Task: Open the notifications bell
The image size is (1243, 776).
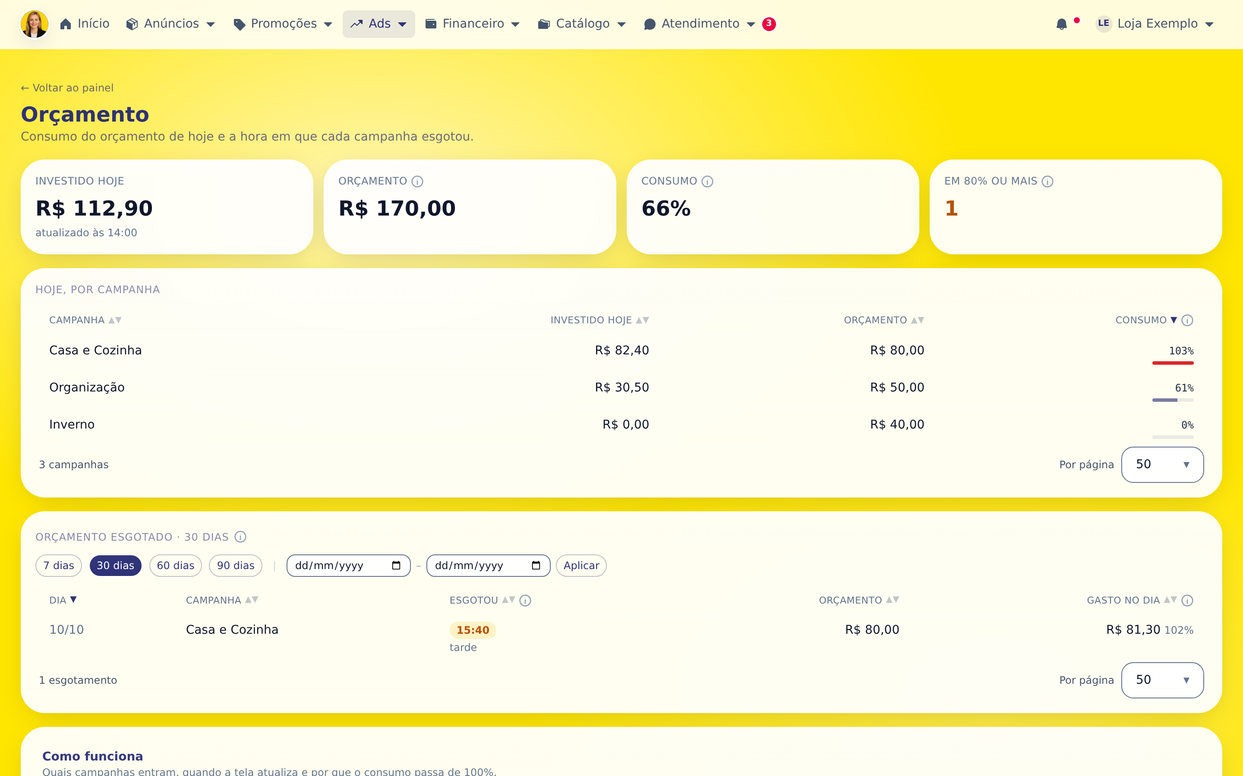Action: tap(1062, 24)
